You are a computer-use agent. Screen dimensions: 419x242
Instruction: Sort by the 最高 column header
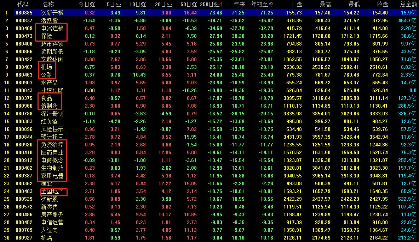[x=325, y=4]
